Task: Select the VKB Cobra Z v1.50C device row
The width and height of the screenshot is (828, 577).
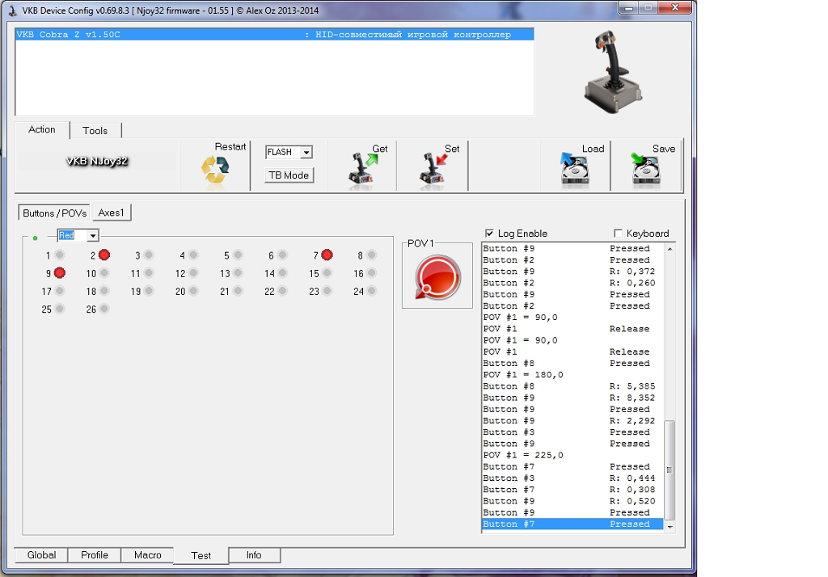Action: [x=275, y=34]
